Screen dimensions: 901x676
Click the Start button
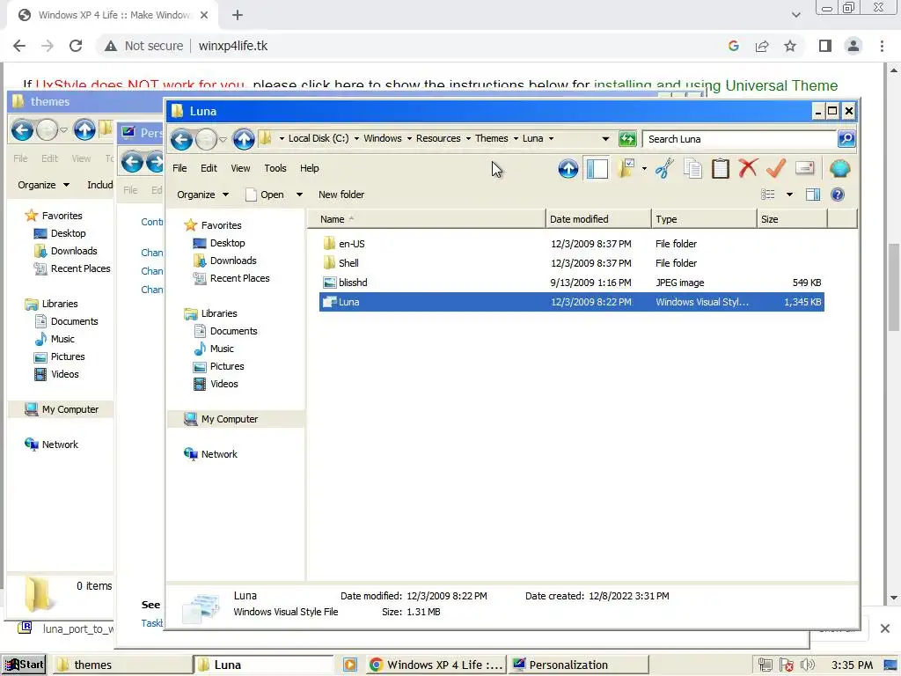tap(24, 665)
